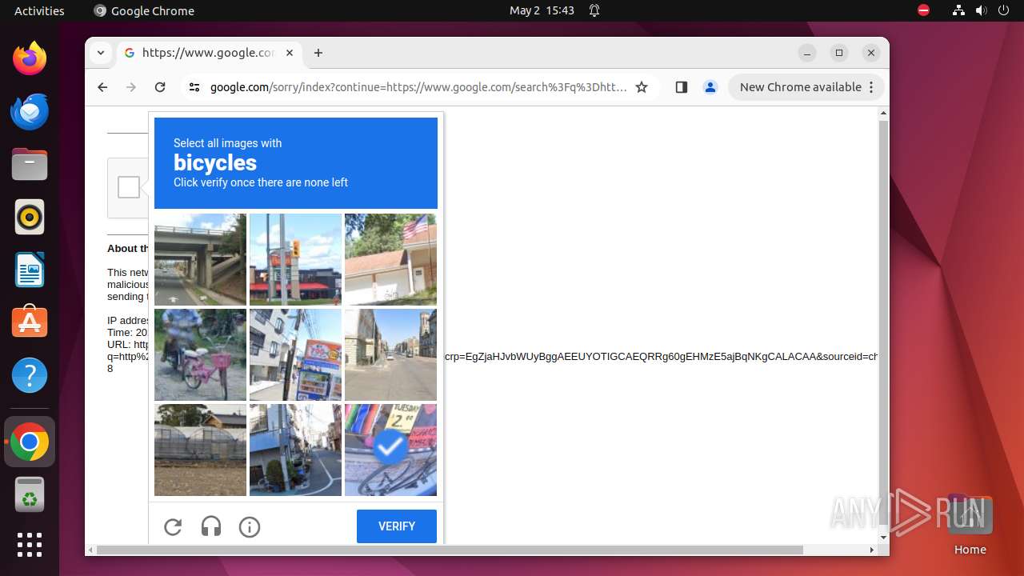Launch Thunderbird mail from dock

pyautogui.click(x=30, y=111)
